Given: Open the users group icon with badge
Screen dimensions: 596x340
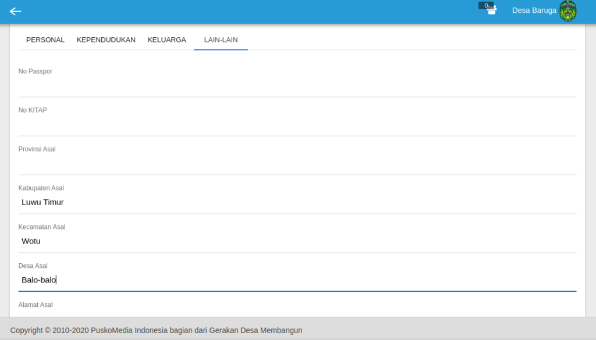Looking at the screenshot, I should 491,10.
